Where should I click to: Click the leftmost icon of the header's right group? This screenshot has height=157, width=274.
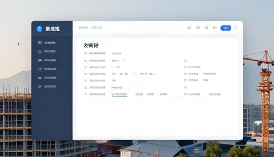coord(189,28)
